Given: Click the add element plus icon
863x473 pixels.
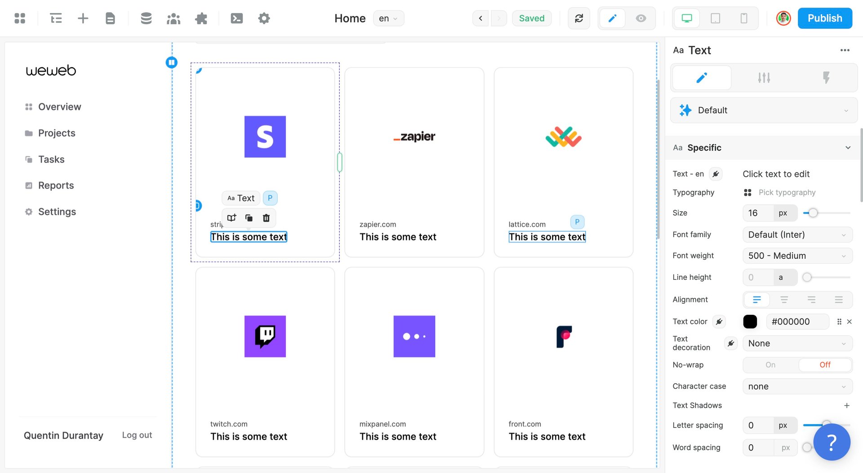Looking at the screenshot, I should (83, 18).
